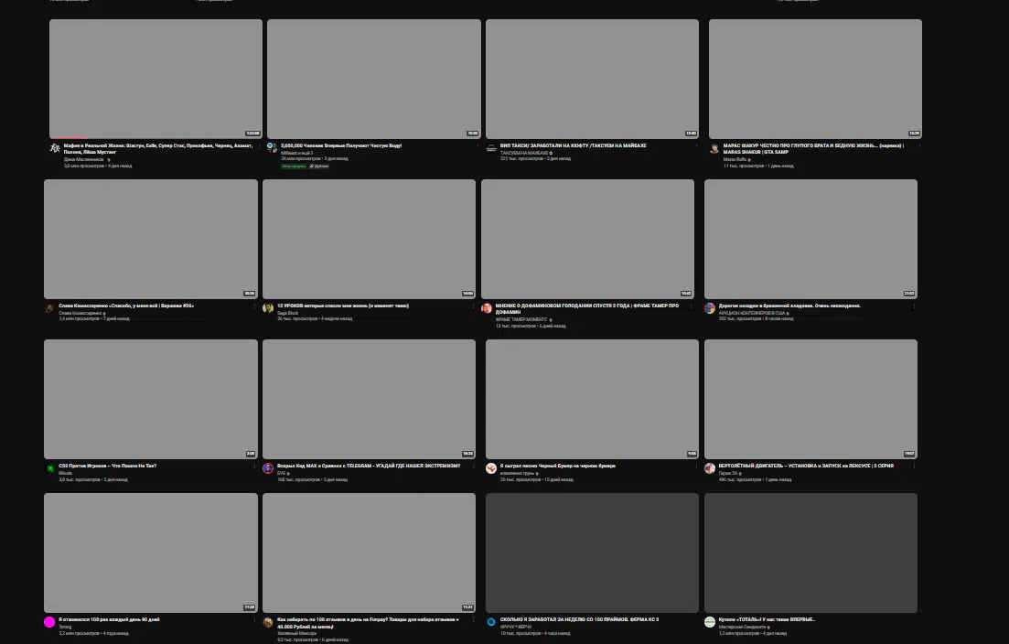Open three-dot menu for ДОФАМИНОВОМ ГОЛОДАНИИ video
This screenshot has width=1009, height=644.
[x=691, y=306]
